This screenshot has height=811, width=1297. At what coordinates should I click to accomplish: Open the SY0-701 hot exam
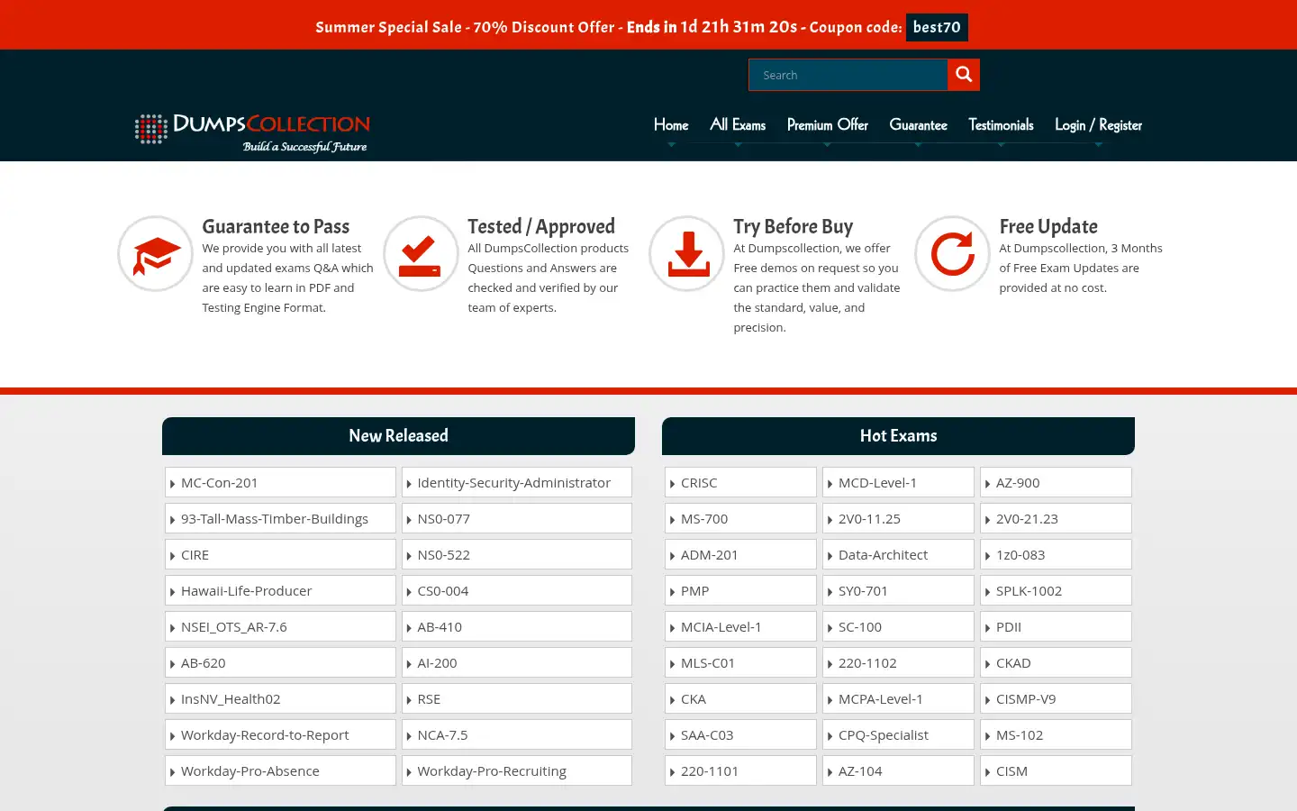click(898, 590)
